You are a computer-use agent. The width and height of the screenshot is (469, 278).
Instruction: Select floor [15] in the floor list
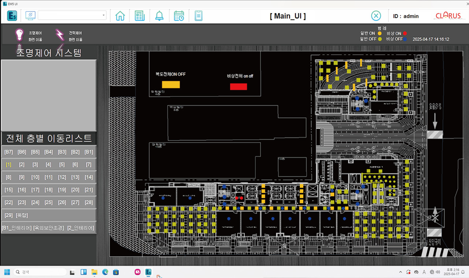coord(8,190)
